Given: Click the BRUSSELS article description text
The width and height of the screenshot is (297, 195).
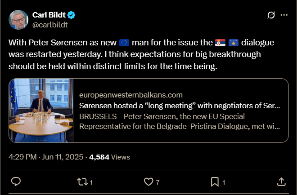Looking at the screenshot, I should click(x=180, y=121).
